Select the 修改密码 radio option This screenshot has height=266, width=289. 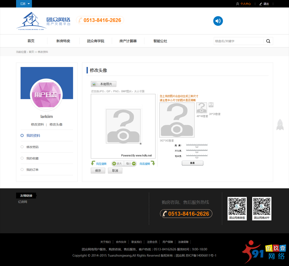(x=22, y=147)
